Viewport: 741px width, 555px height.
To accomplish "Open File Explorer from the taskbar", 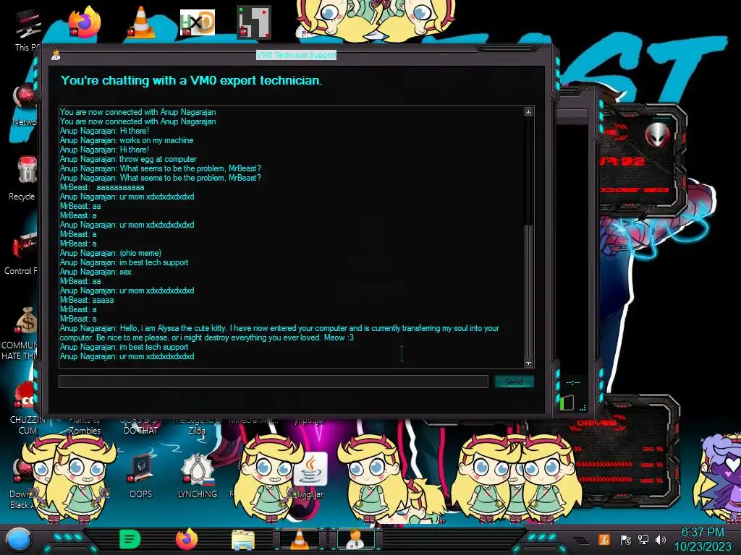I will [x=243, y=541].
